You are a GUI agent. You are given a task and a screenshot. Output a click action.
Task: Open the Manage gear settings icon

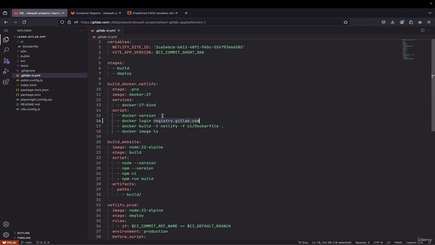pyautogui.click(x=6, y=235)
